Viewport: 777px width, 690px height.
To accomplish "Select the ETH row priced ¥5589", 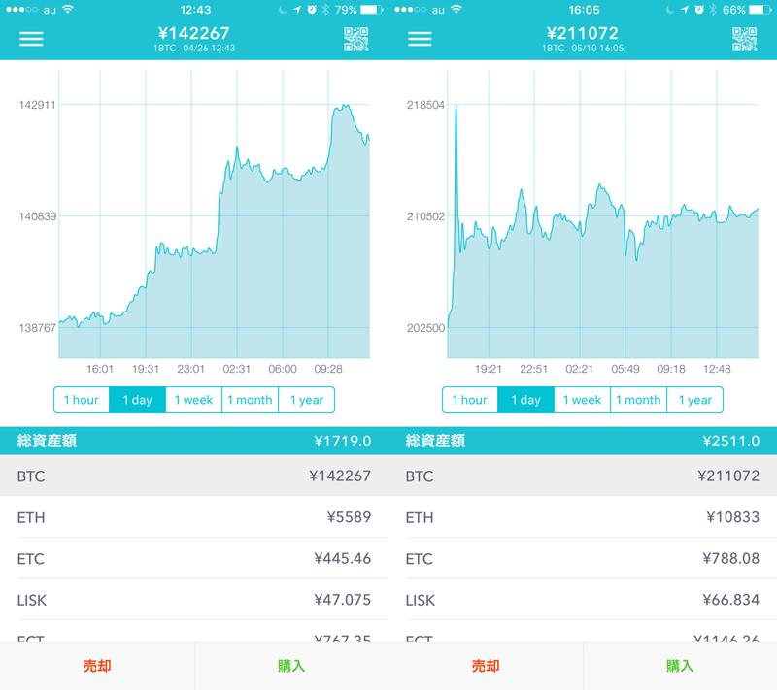I will 194,517.
